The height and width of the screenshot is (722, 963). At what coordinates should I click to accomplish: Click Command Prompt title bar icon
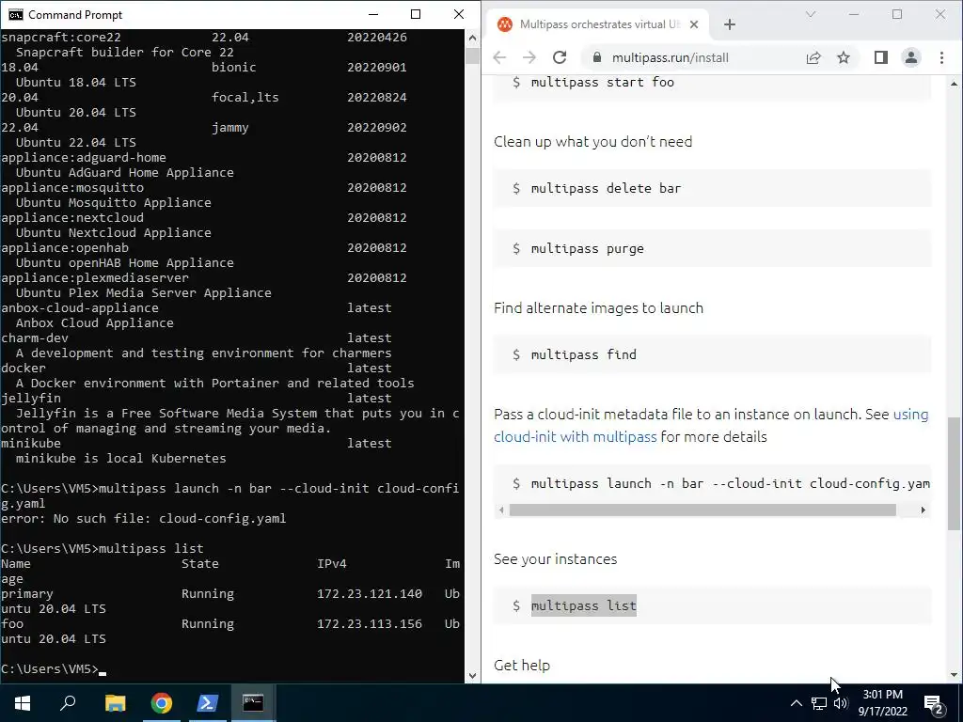pyautogui.click(x=15, y=15)
